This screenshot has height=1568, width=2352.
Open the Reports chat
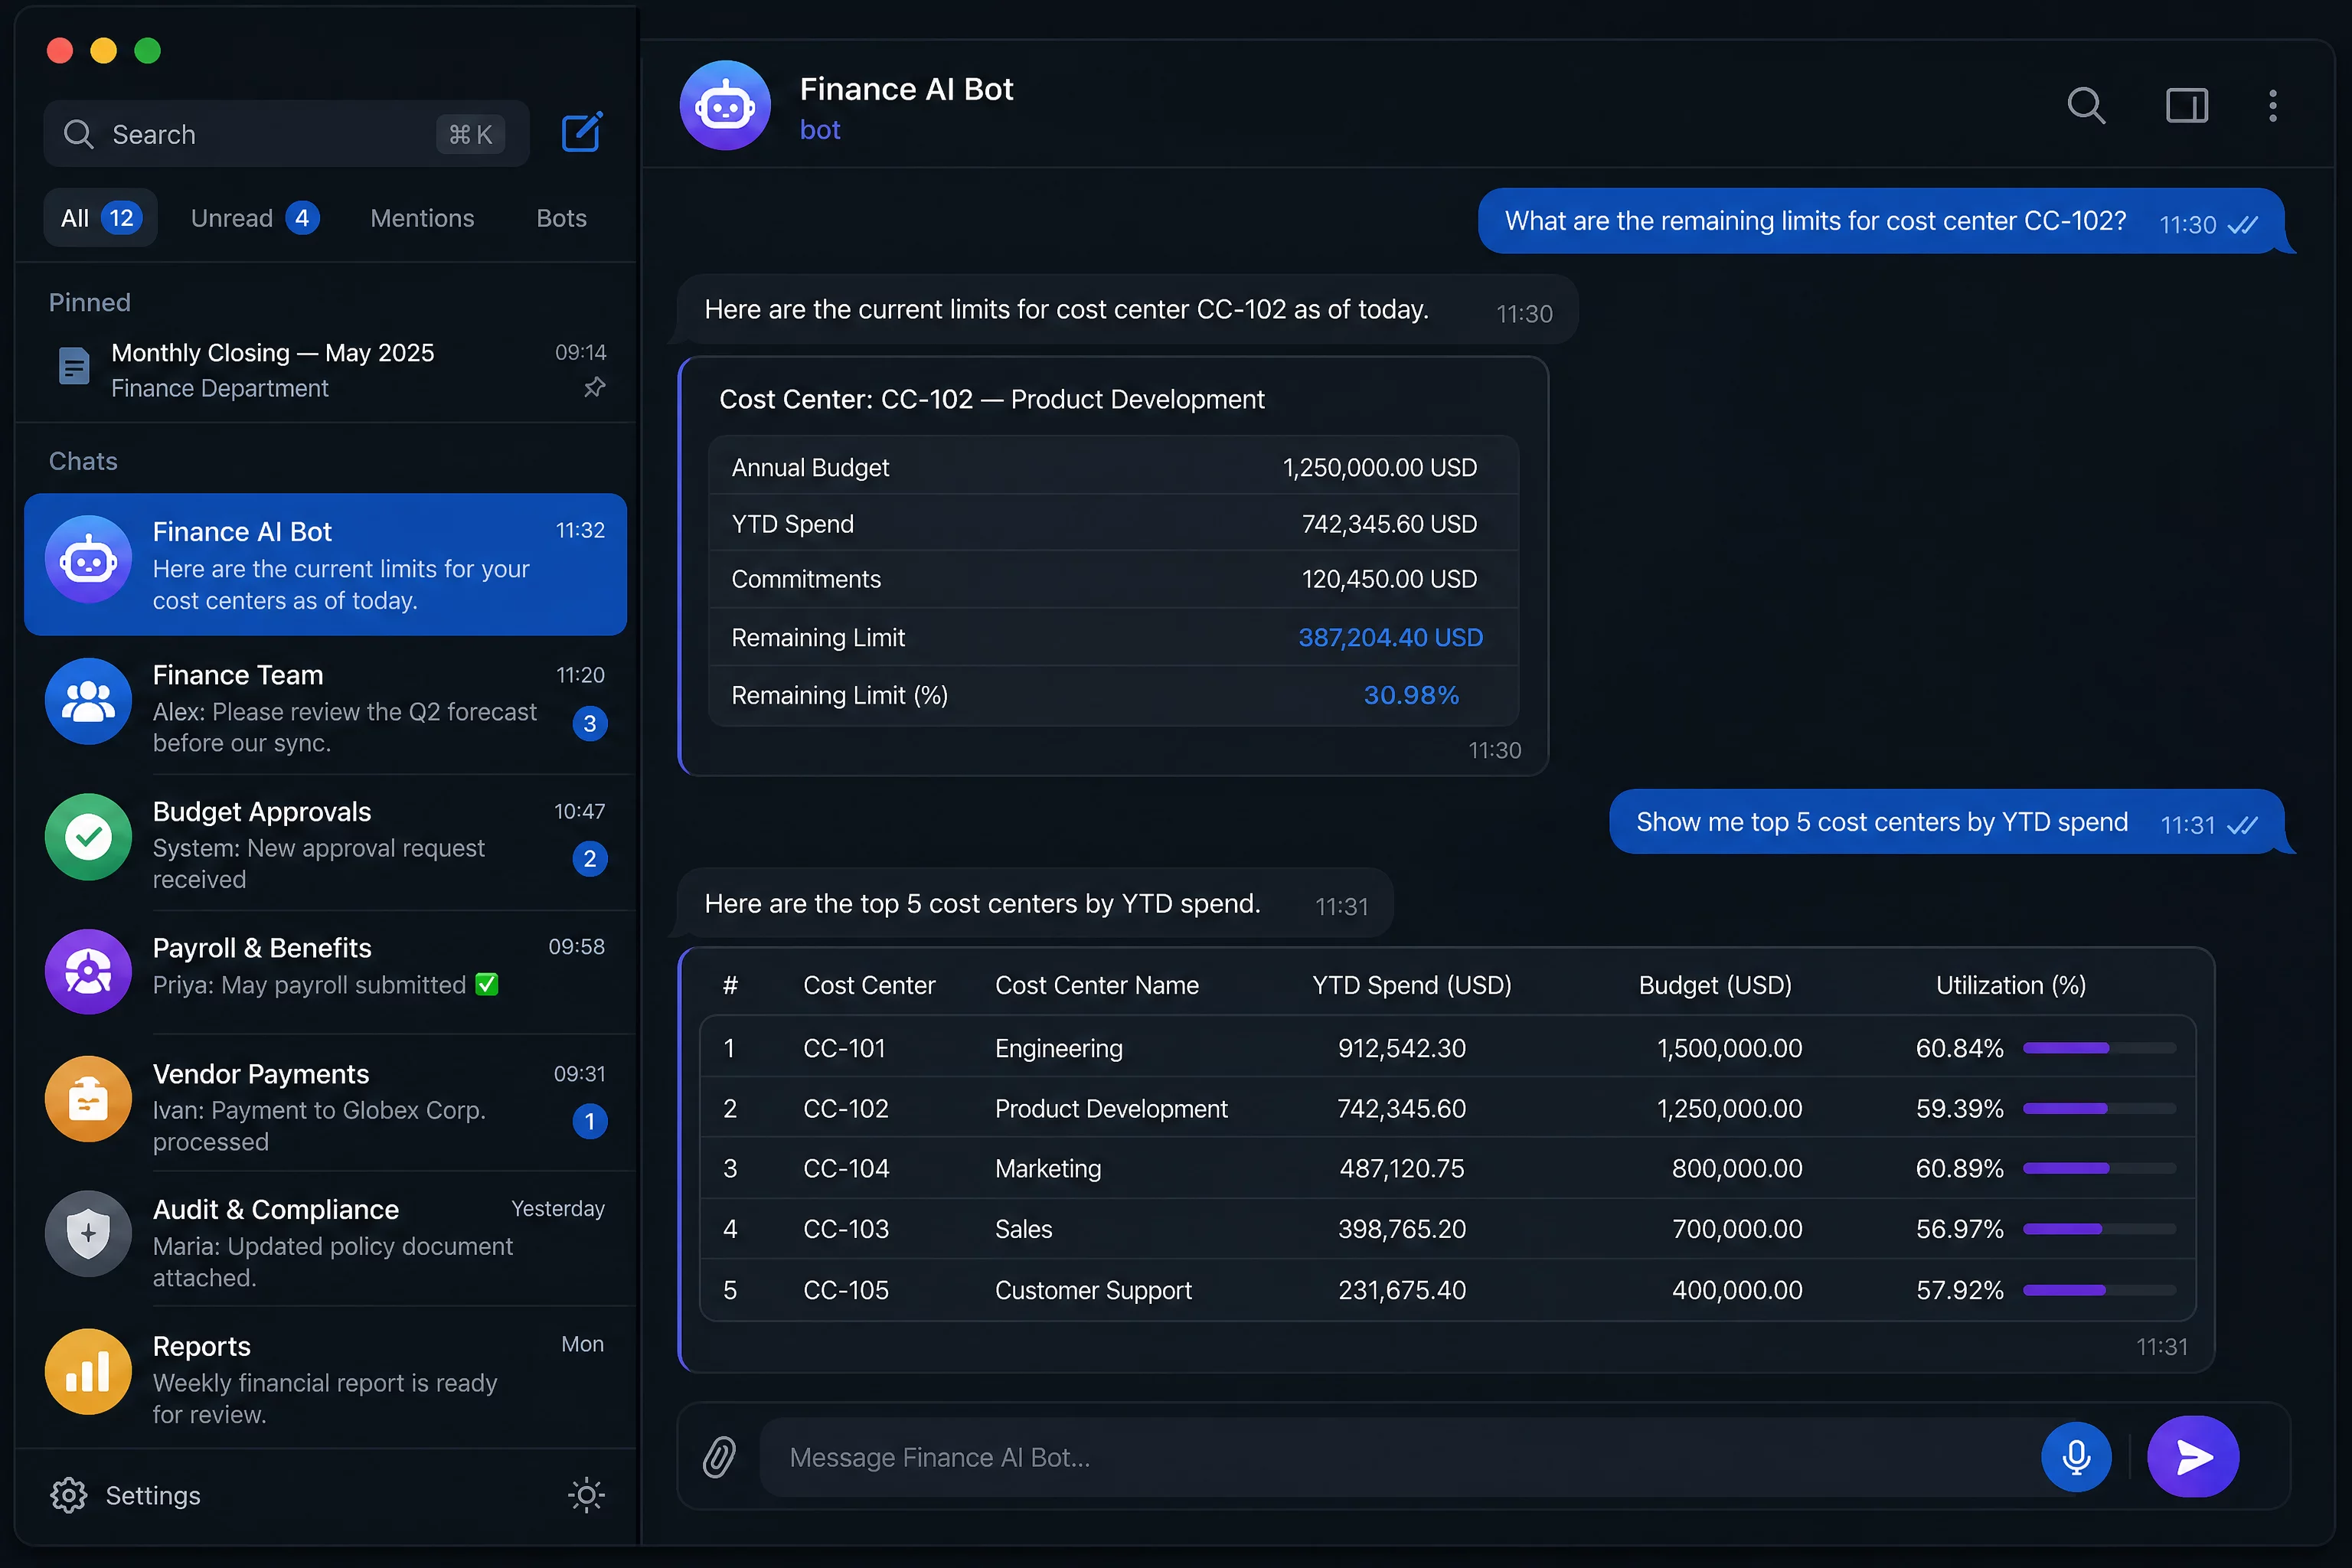(326, 1378)
